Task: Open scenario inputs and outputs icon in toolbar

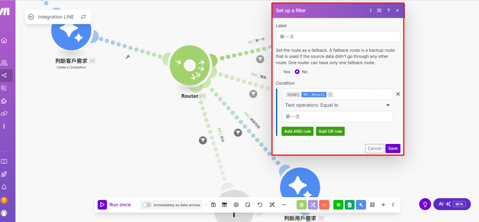Action: pos(225,205)
